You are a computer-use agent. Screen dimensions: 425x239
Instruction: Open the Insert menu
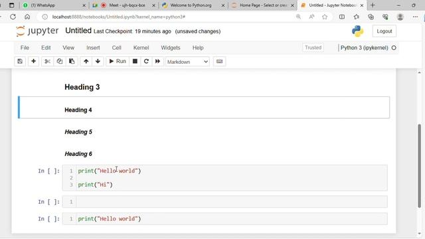93,48
